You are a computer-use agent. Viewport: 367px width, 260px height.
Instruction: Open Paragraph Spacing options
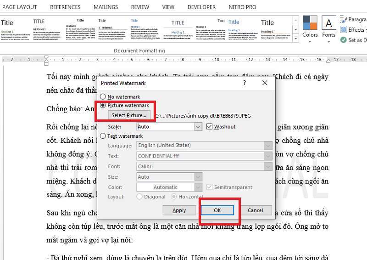[x=353, y=19]
